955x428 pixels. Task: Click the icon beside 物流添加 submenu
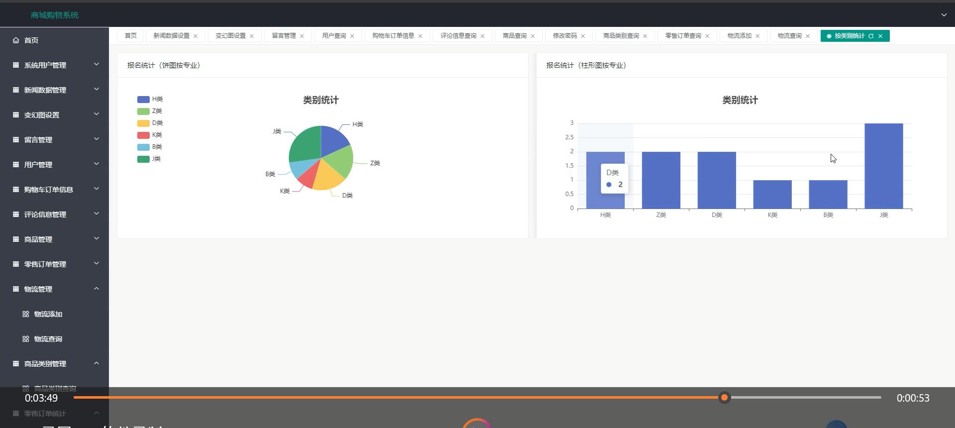click(x=26, y=314)
